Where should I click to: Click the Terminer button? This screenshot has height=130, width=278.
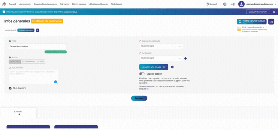[139, 98]
